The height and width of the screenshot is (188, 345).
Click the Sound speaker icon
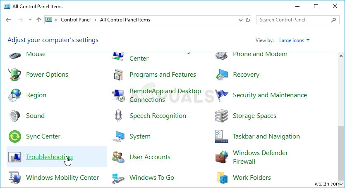point(15,116)
